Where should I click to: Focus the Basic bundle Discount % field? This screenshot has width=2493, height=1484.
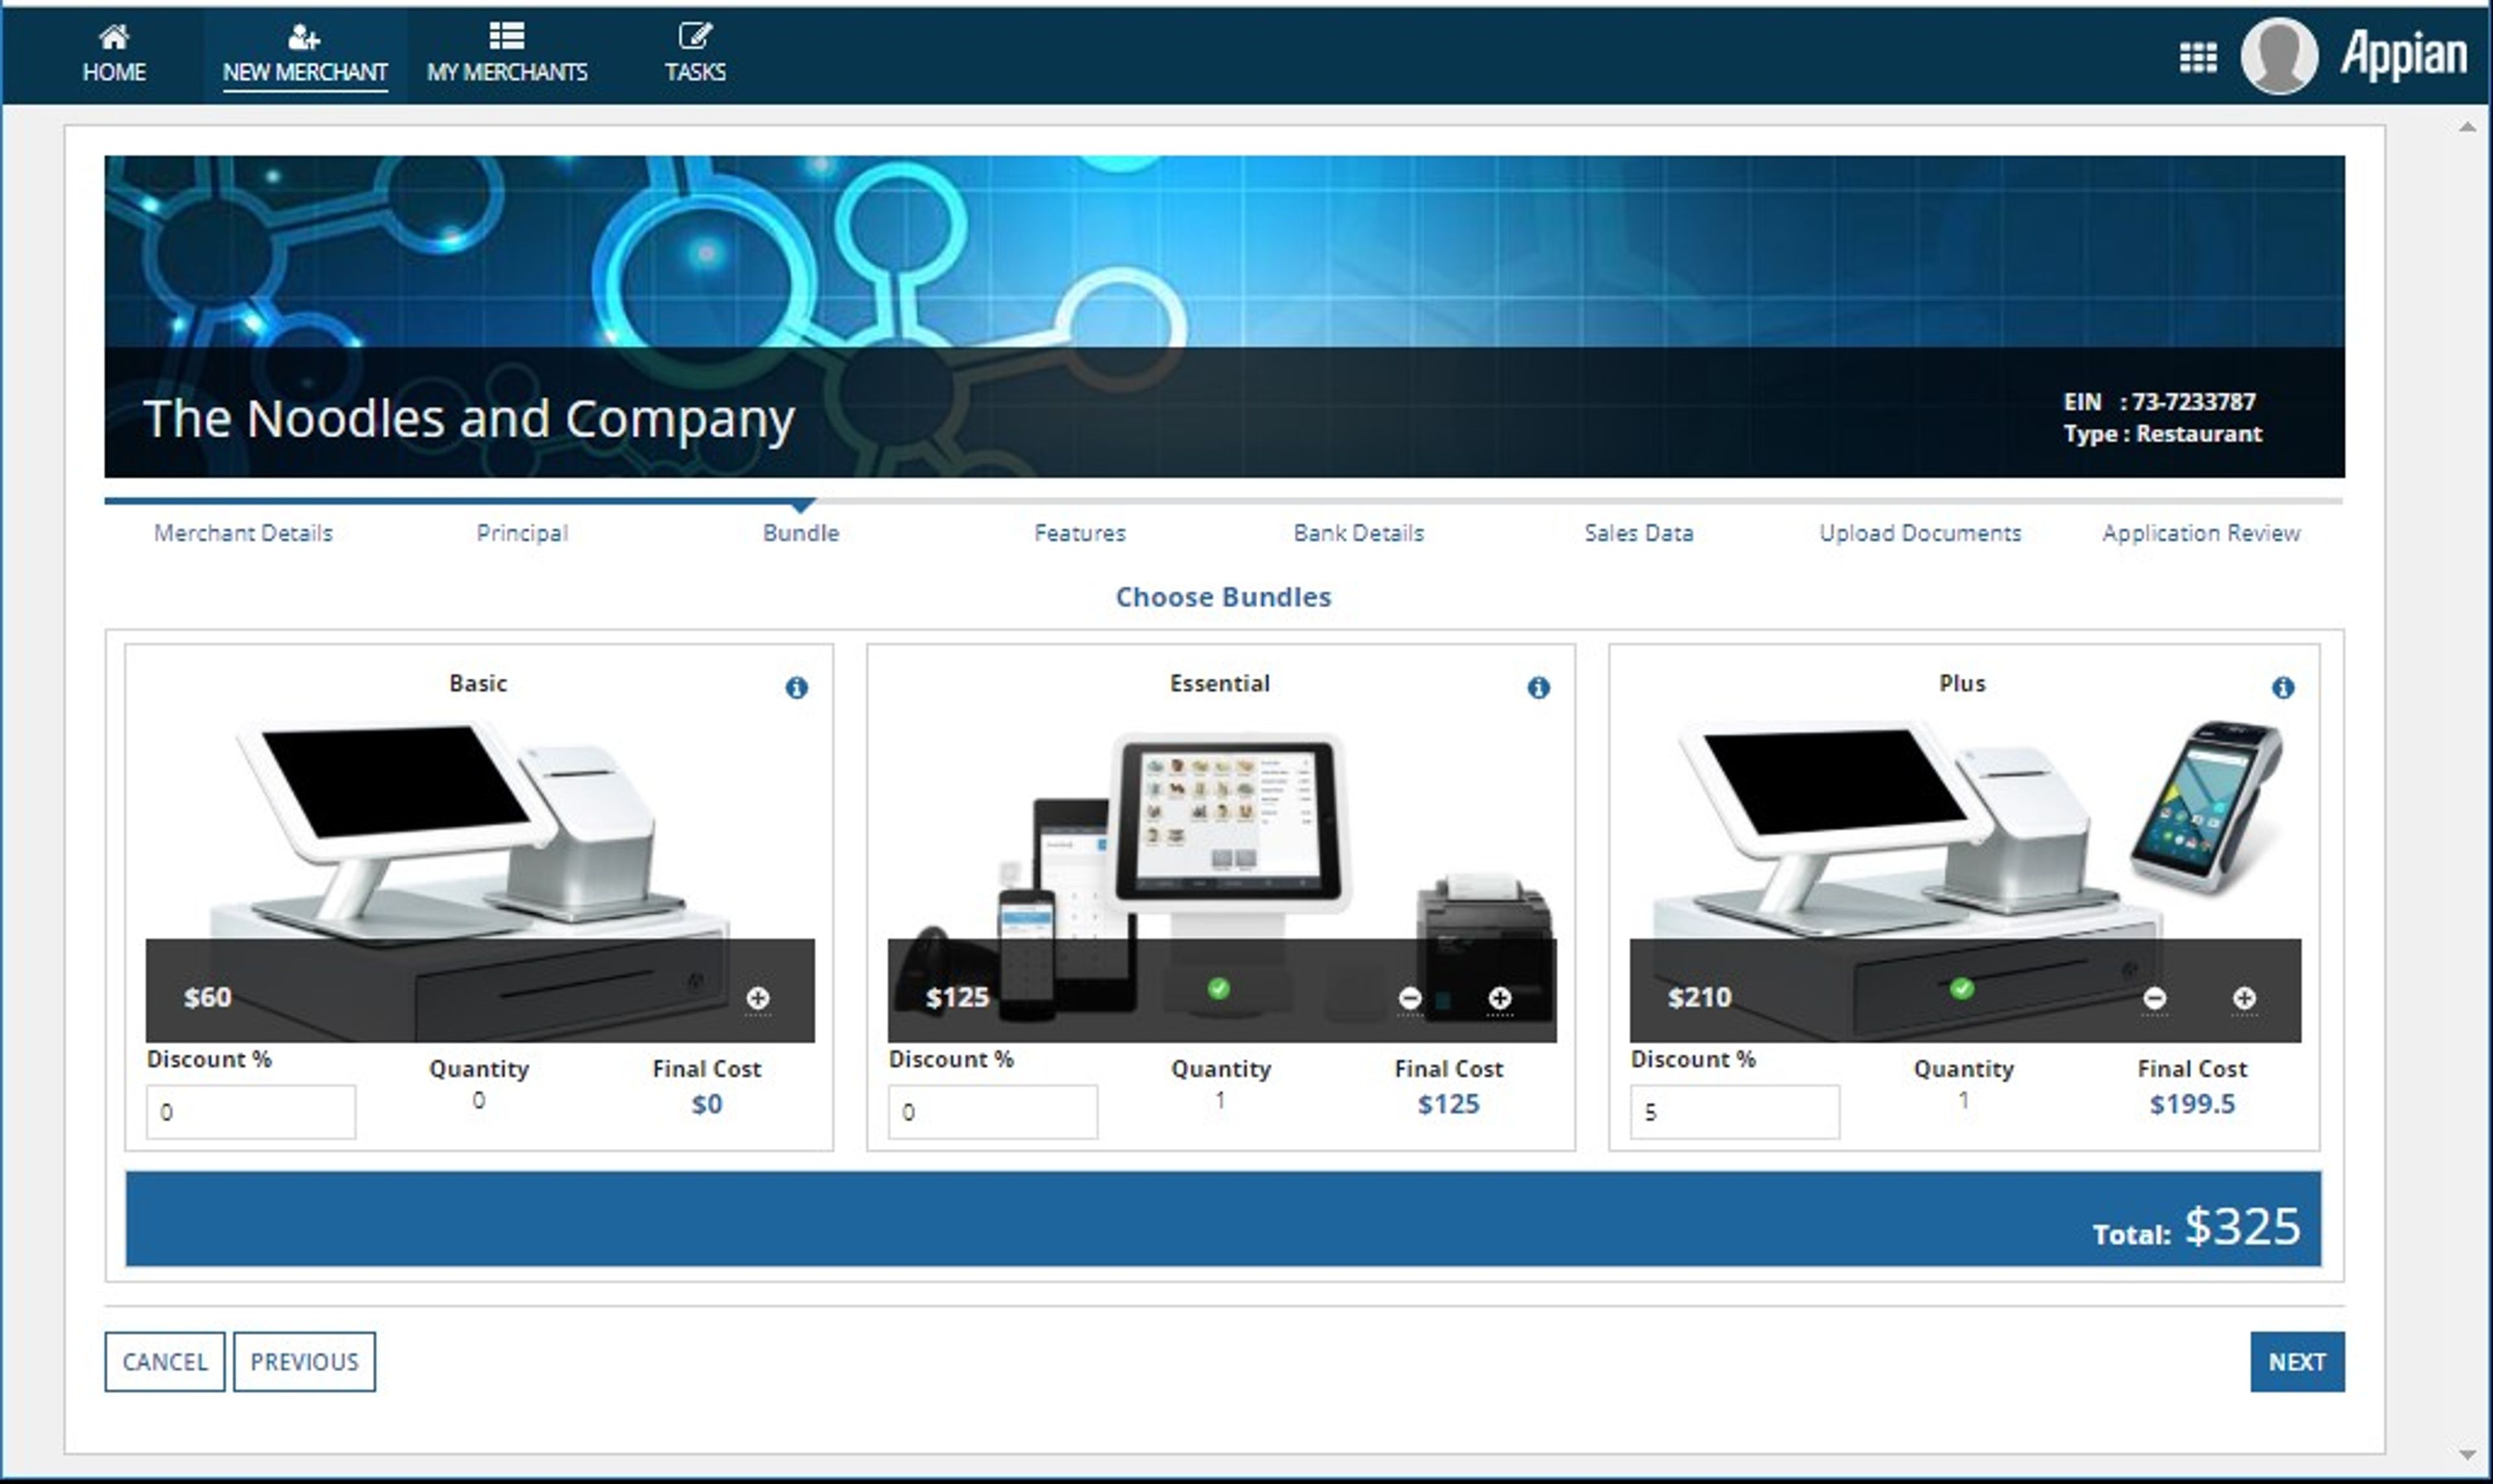point(251,1111)
